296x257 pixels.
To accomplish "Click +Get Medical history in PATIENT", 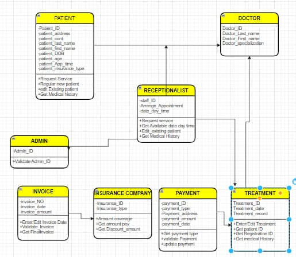I will point(58,94).
